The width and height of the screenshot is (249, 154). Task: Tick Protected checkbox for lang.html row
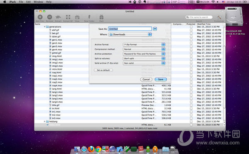pyautogui.click(x=191, y=89)
